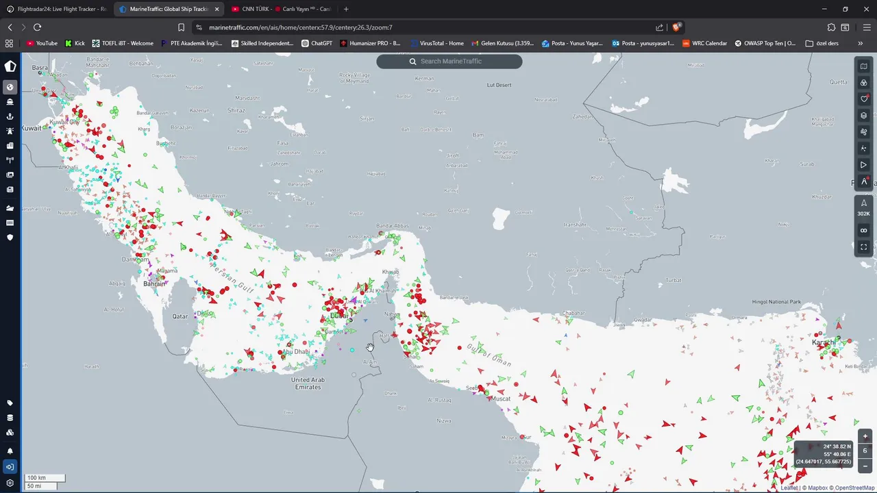This screenshot has height=493, width=877.
Task: Toggle the 302K vessels display
Action: pyautogui.click(x=864, y=208)
